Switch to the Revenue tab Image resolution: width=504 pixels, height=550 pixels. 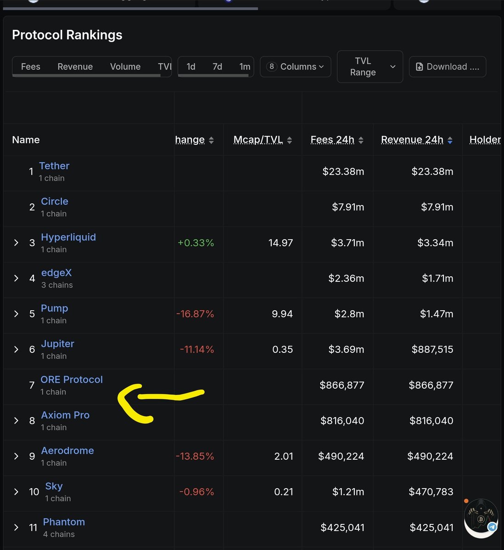(x=75, y=66)
